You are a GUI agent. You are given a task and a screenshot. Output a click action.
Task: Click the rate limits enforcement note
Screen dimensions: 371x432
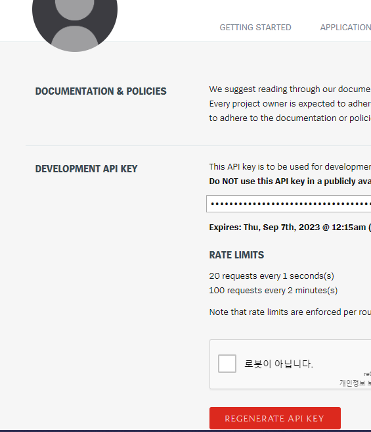[x=290, y=312]
